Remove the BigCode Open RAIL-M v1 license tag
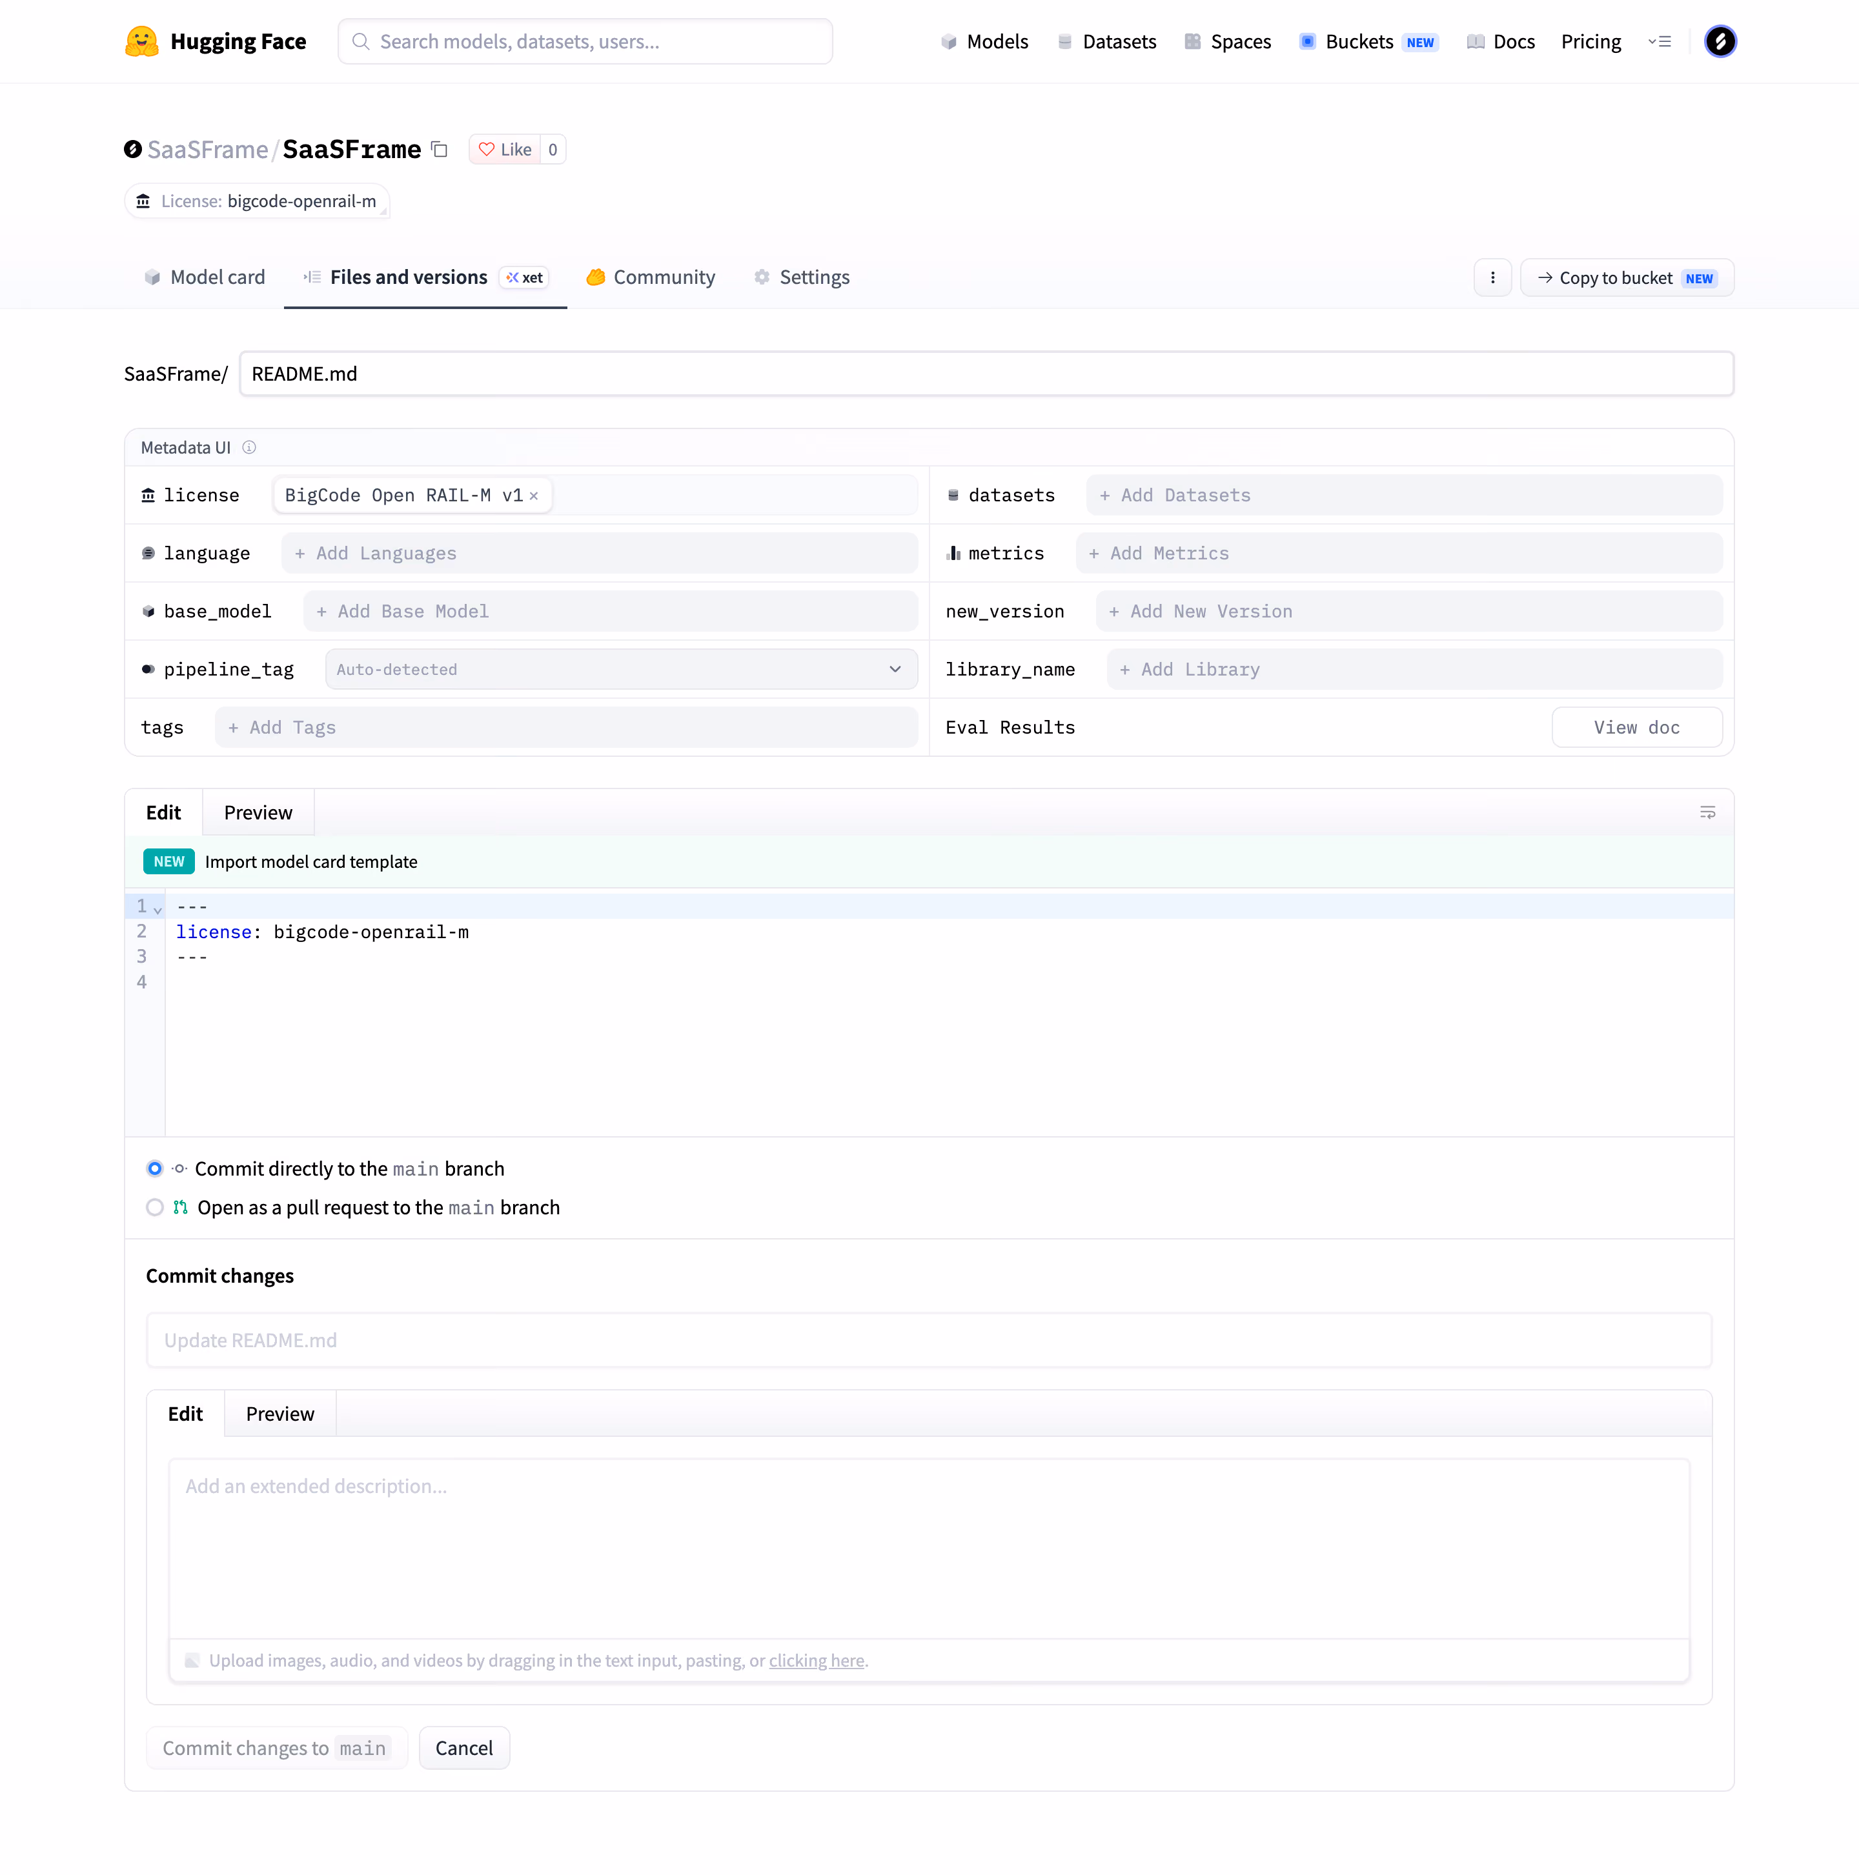 click(x=534, y=496)
